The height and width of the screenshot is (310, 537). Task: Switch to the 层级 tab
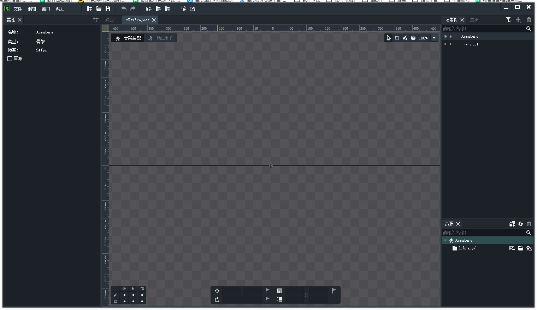click(x=474, y=20)
